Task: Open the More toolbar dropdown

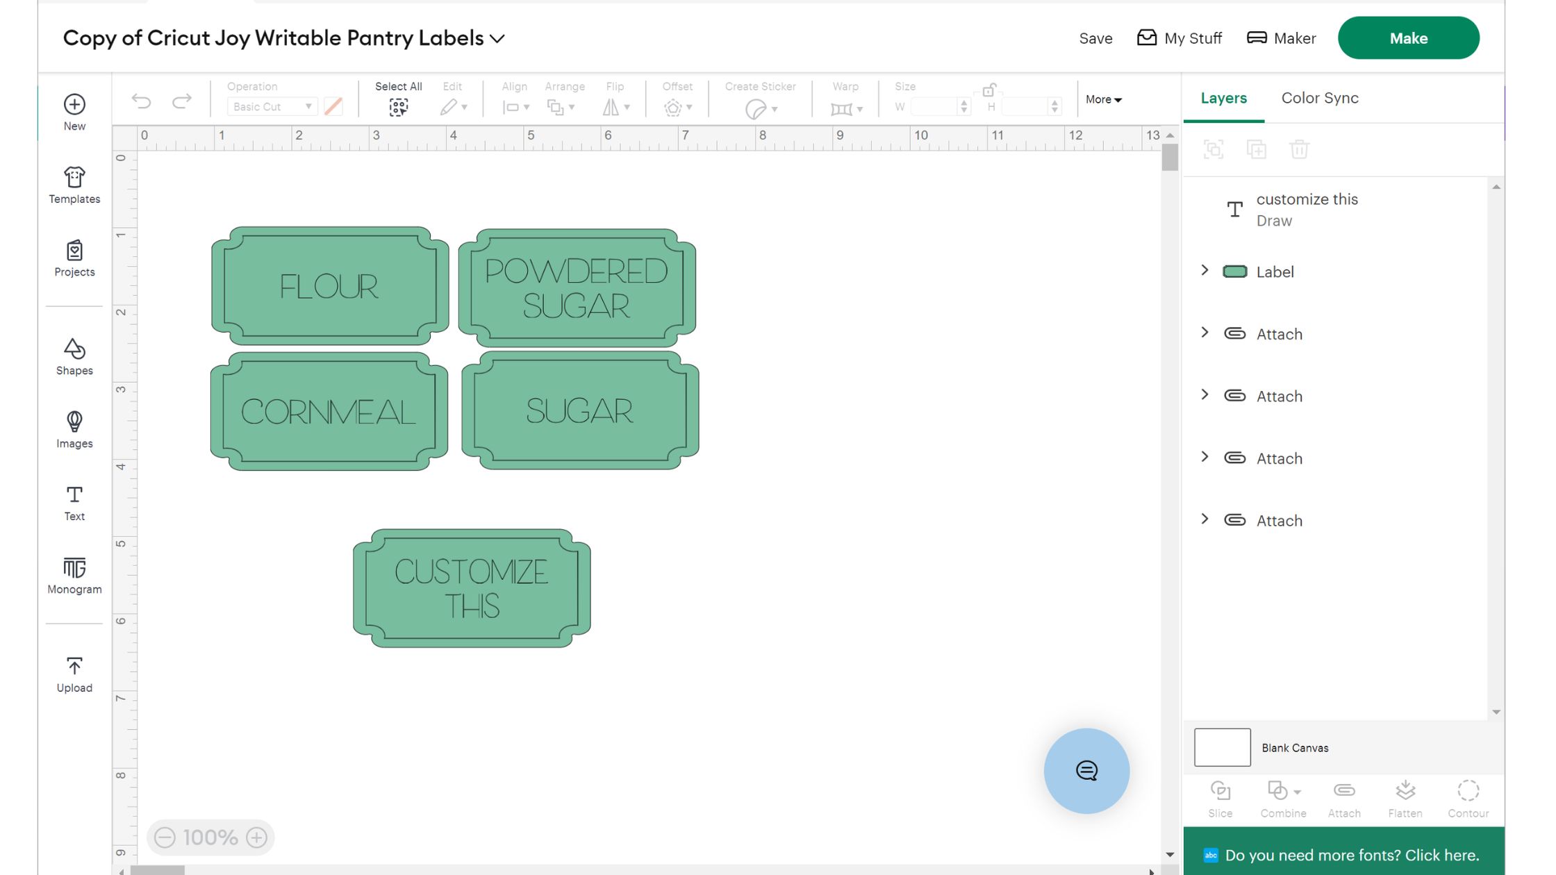Action: pyautogui.click(x=1103, y=99)
